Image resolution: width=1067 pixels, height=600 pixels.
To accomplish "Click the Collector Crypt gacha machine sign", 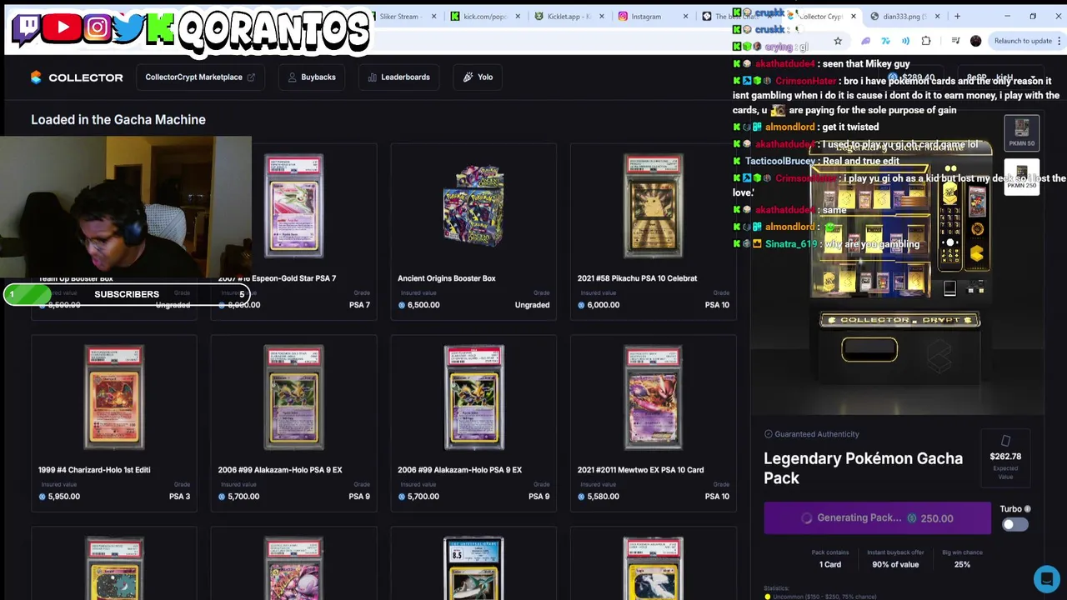I will 899,320.
